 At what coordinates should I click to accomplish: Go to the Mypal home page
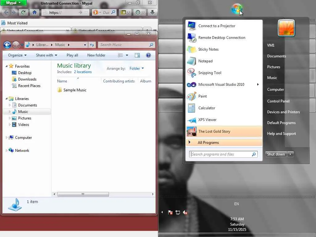35,12
